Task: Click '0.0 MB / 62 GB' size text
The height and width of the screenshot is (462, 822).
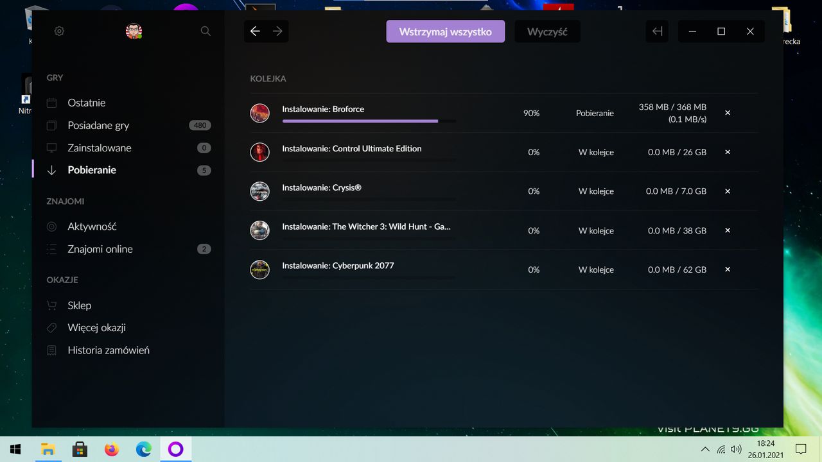Action: [677, 269]
